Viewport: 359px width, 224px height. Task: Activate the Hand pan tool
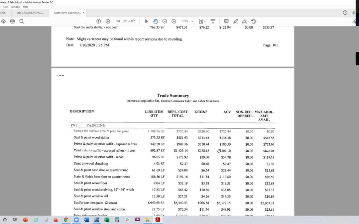(x=156, y=21)
